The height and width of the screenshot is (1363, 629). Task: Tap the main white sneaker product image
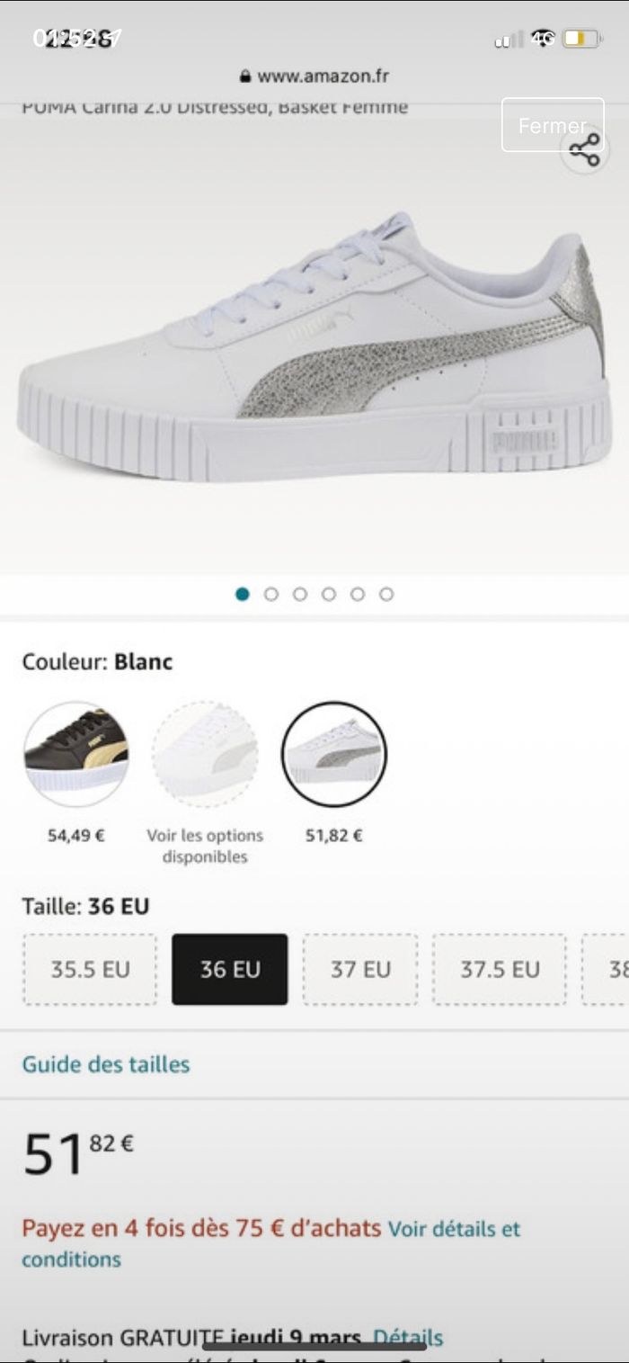pyautogui.click(x=314, y=351)
